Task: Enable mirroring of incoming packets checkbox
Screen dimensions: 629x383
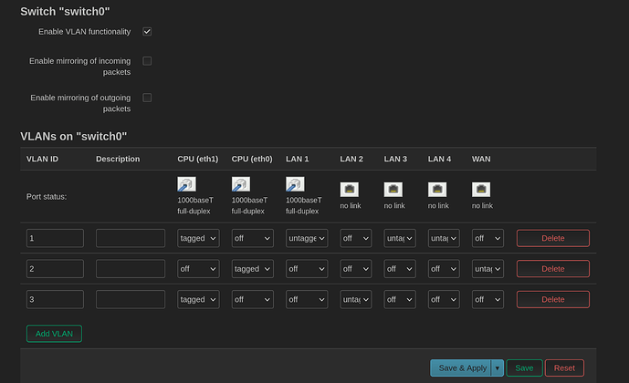Action: point(147,61)
